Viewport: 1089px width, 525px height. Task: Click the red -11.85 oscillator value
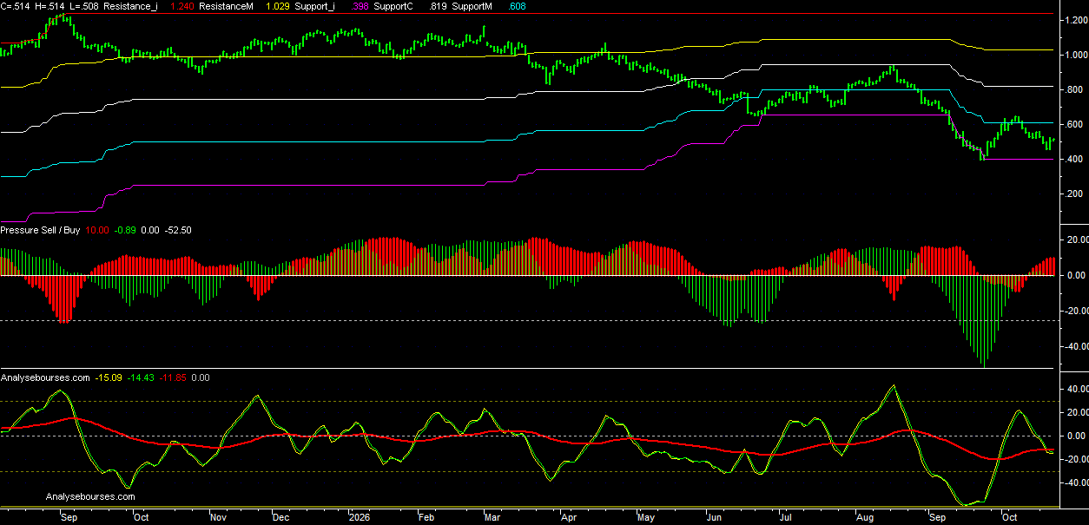point(173,377)
